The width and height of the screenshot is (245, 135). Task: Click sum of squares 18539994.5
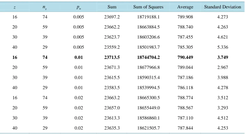148,87
